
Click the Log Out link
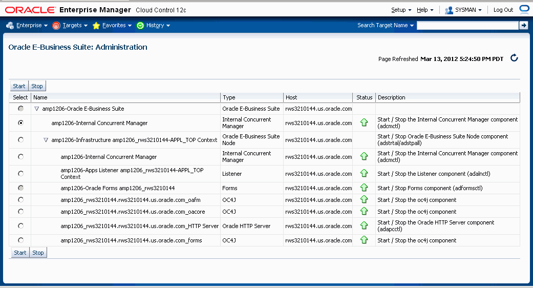coord(503,10)
